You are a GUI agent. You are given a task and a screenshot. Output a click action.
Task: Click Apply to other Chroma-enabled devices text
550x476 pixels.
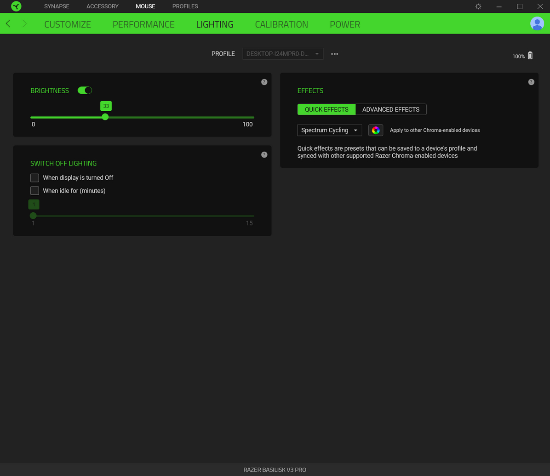click(435, 130)
